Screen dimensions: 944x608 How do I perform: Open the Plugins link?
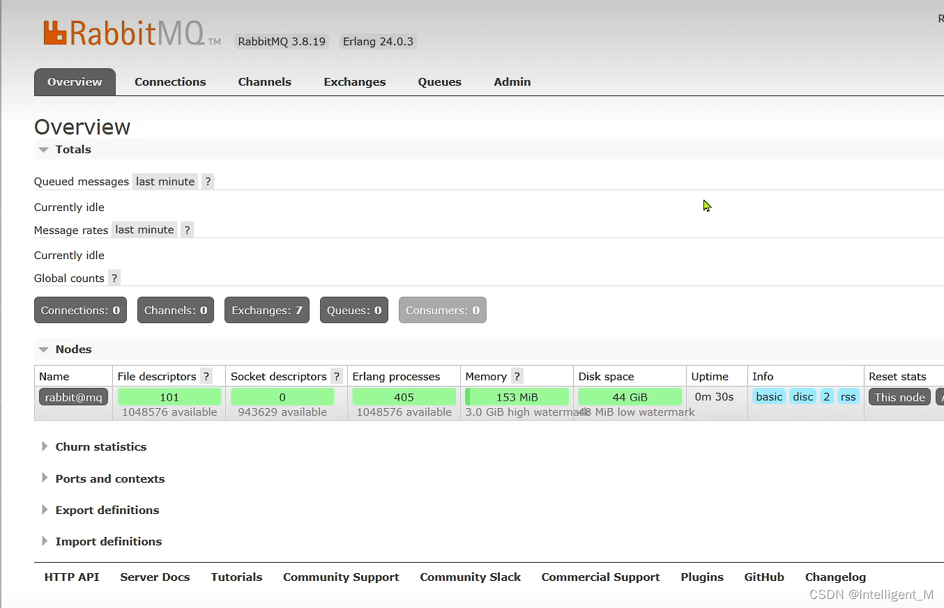tap(702, 577)
